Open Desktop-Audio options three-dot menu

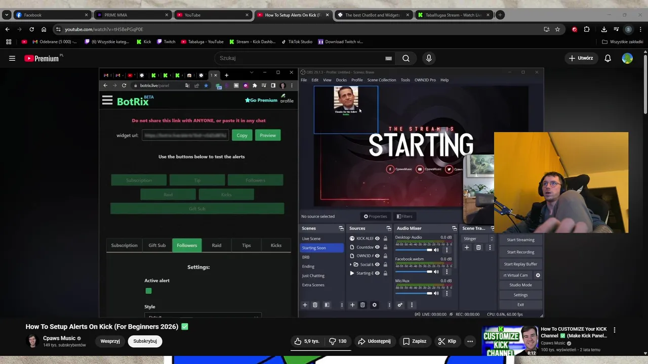tap(447, 250)
